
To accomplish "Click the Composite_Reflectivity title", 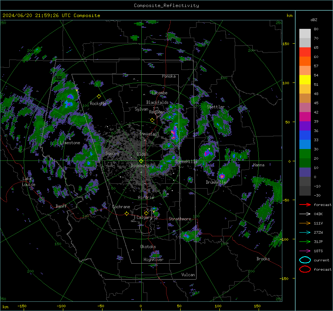I will coord(166,6).
